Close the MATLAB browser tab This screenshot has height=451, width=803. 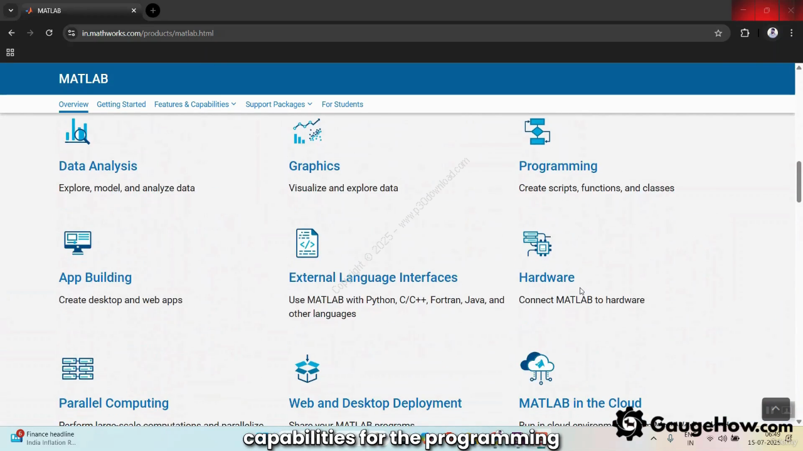(134, 11)
